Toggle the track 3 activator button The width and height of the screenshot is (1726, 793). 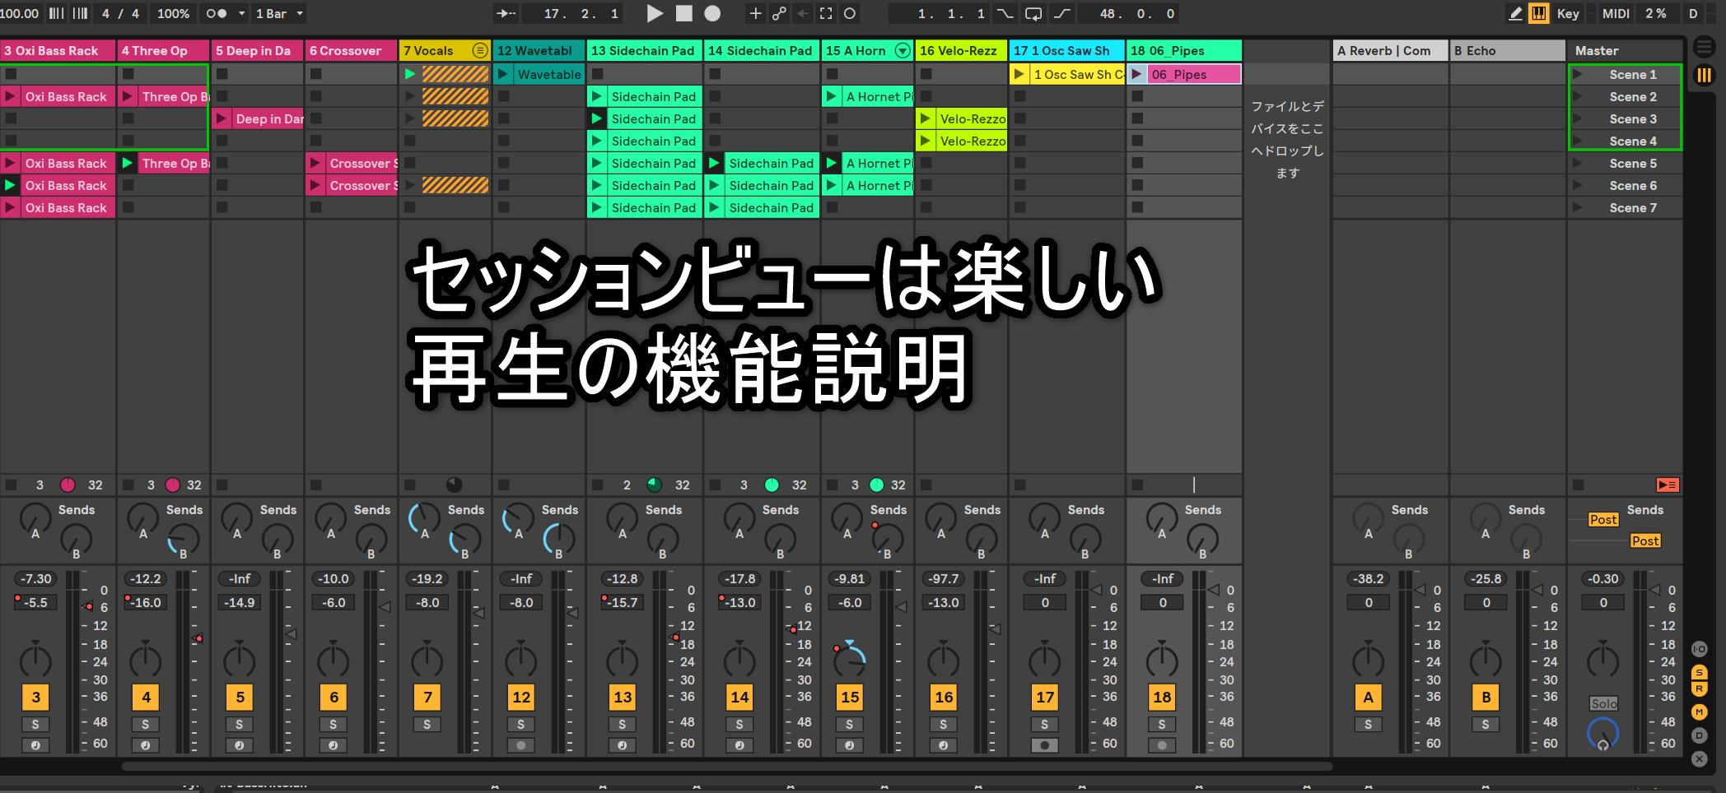35,697
